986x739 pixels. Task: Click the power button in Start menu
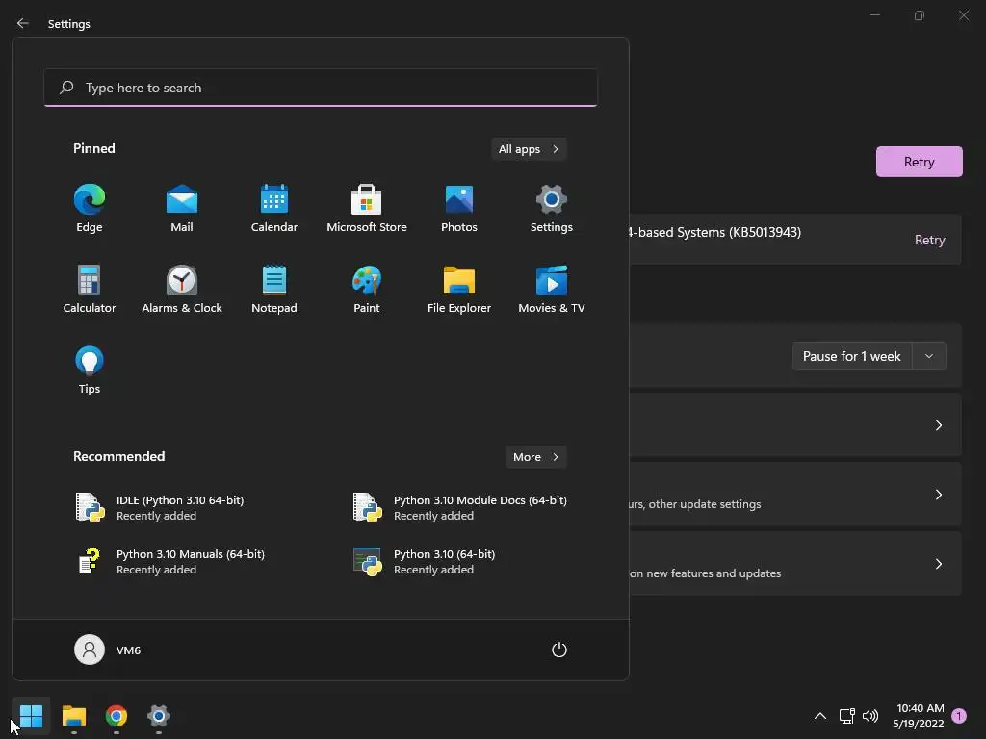(x=559, y=650)
